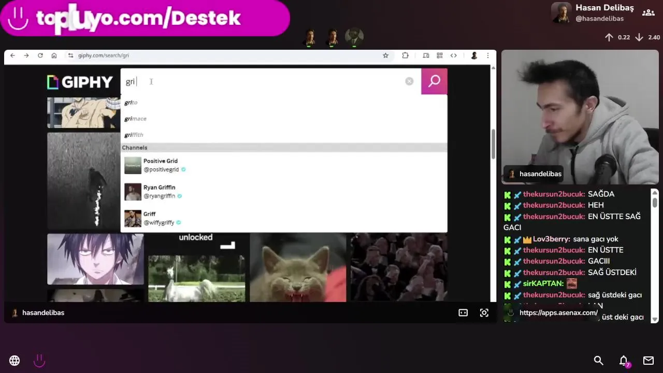This screenshot has width=663, height=373.
Task: Click the pink smiley logo at bottom left
Action: 39,361
